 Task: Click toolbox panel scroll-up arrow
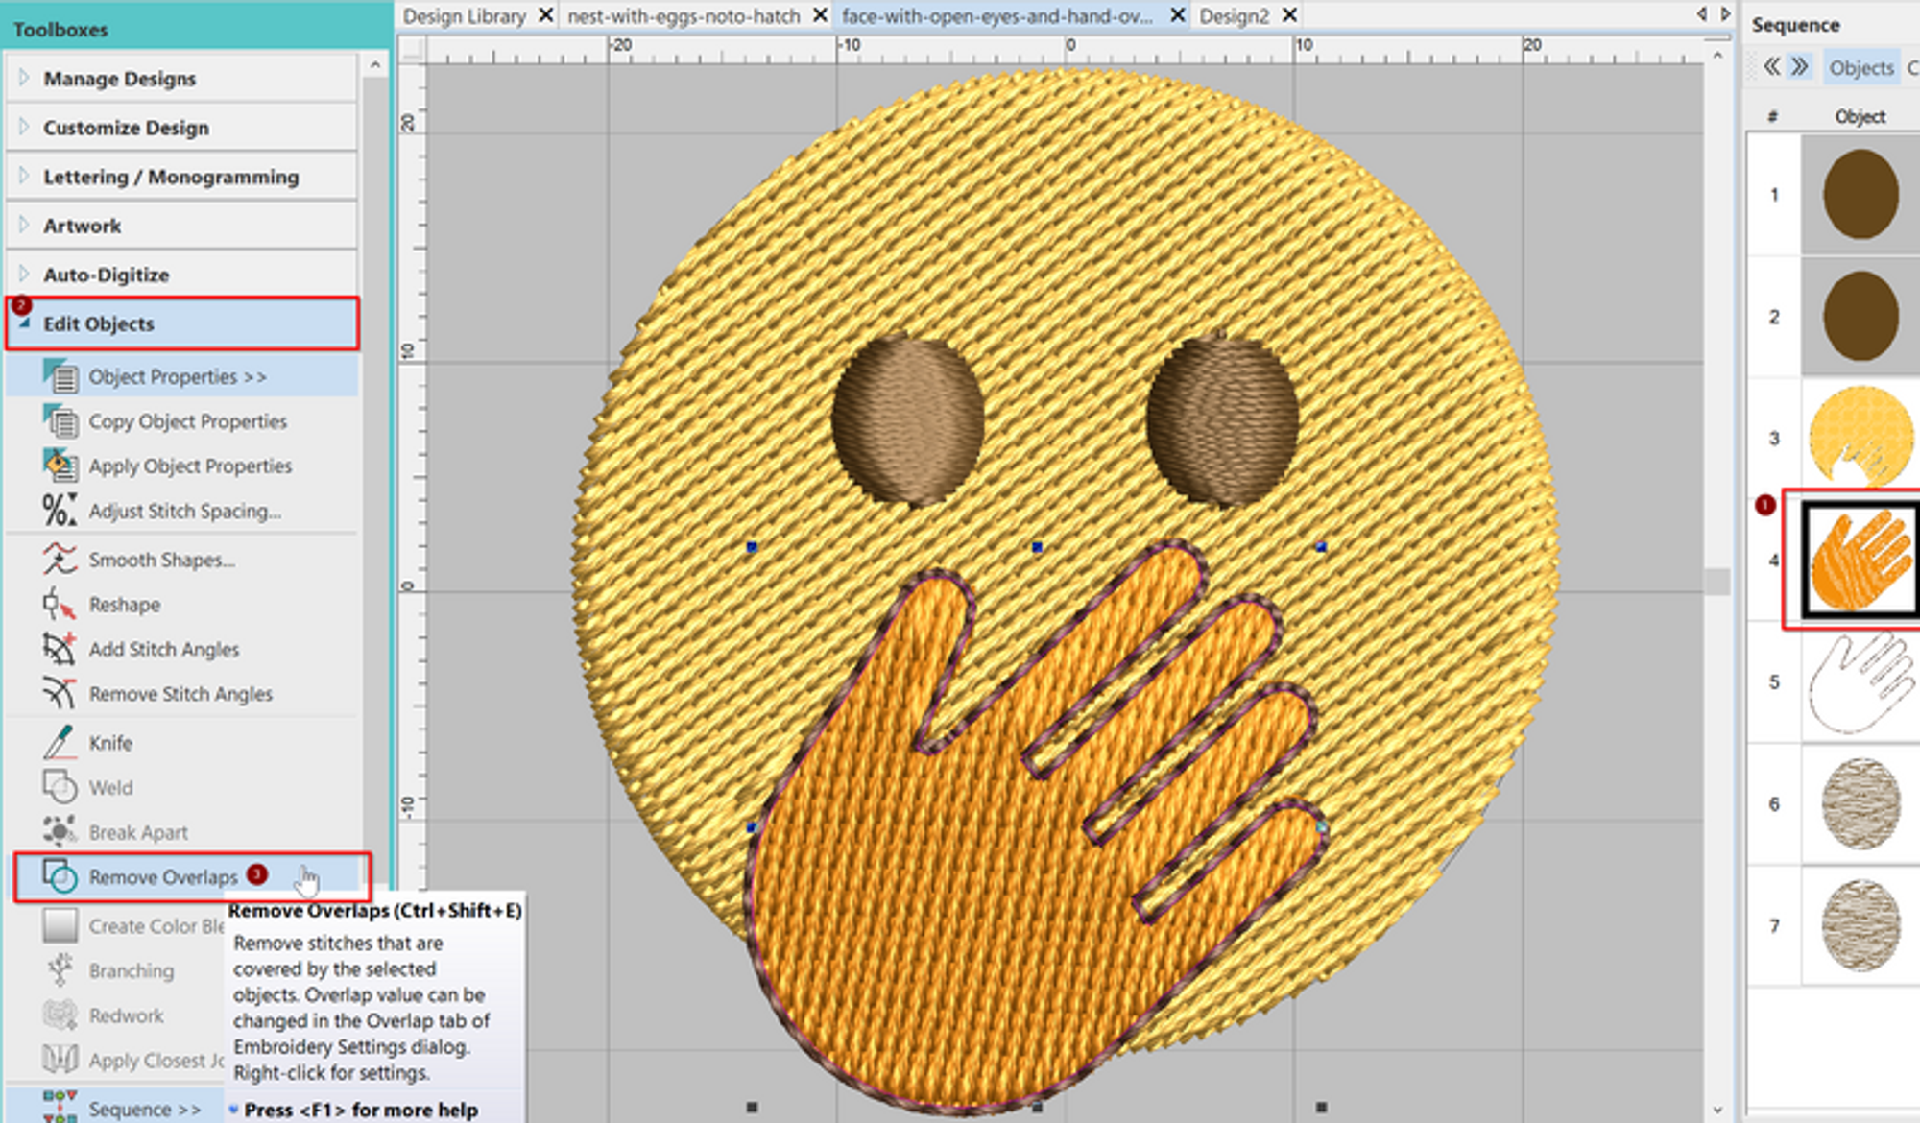(375, 65)
